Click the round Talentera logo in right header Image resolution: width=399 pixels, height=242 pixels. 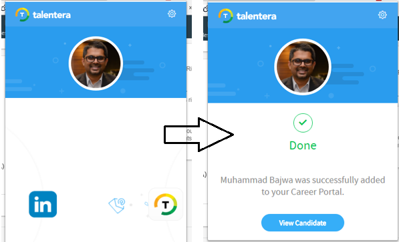pos(225,16)
